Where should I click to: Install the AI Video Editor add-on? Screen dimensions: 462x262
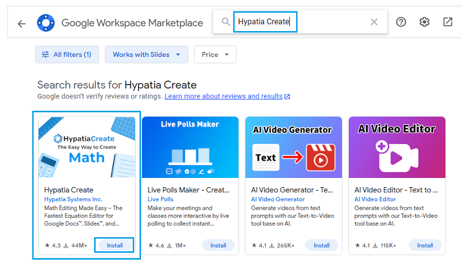pos(425,245)
